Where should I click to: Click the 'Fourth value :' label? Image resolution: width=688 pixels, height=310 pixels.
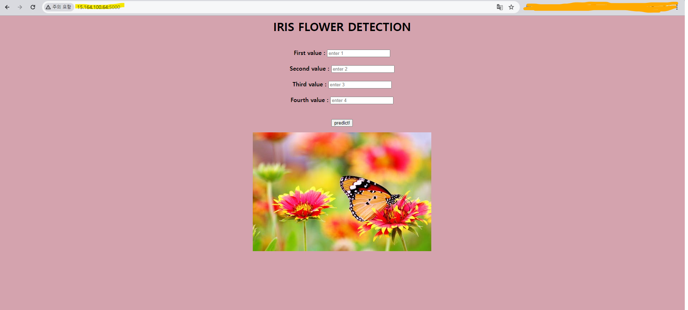tap(310, 100)
